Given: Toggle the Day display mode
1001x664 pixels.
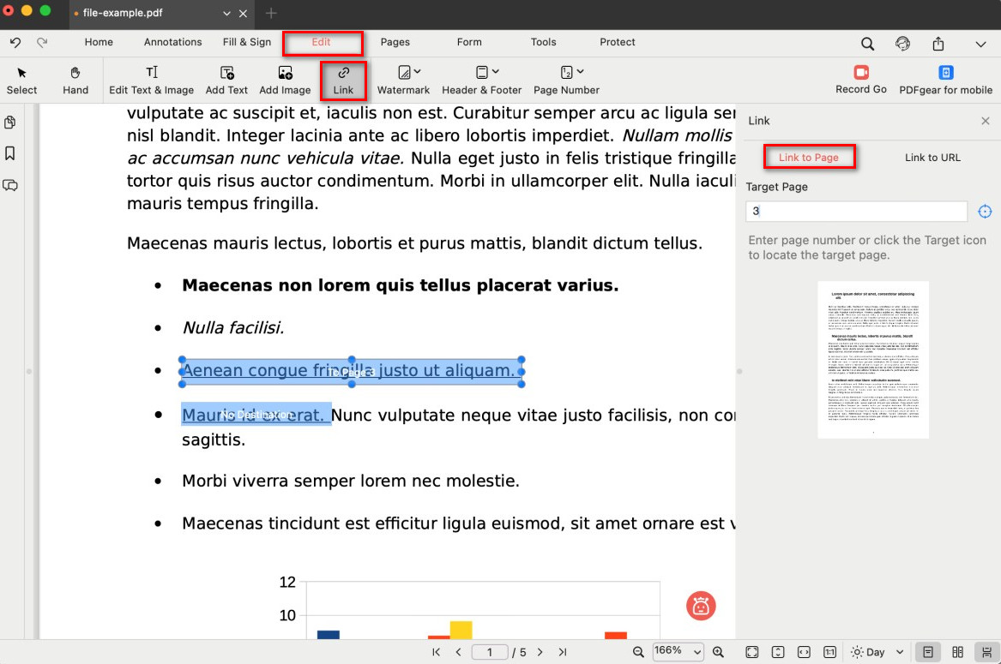Looking at the screenshot, I should [867, 652].
